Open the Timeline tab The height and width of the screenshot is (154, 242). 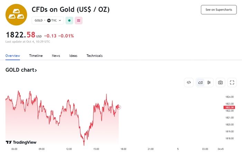pos(36,56)
